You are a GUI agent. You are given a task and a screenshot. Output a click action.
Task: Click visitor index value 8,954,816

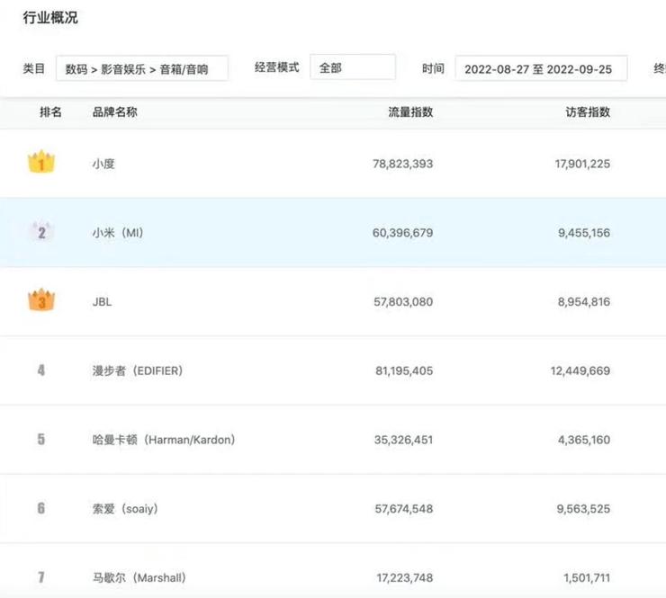click(584, 302)
